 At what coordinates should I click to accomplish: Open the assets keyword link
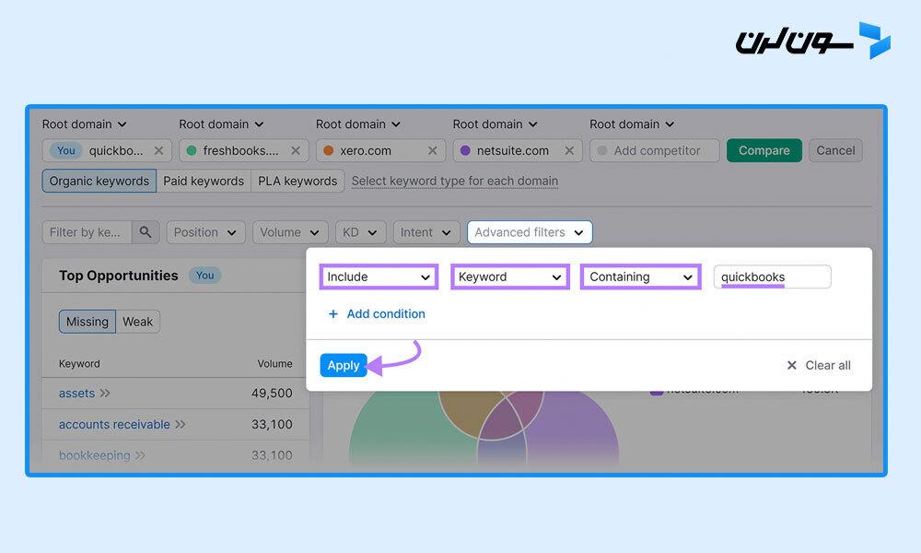point(77,394)
